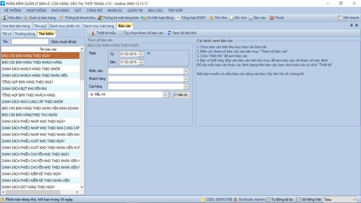
Task: Open the KHO HÀNG menu
Action: click(60, 10)
